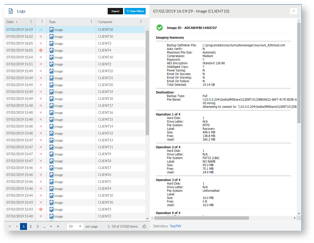Click the red X status in the CLIENT16 row
314x243 pixels.
pyautogui.click(x=41, y=112)
